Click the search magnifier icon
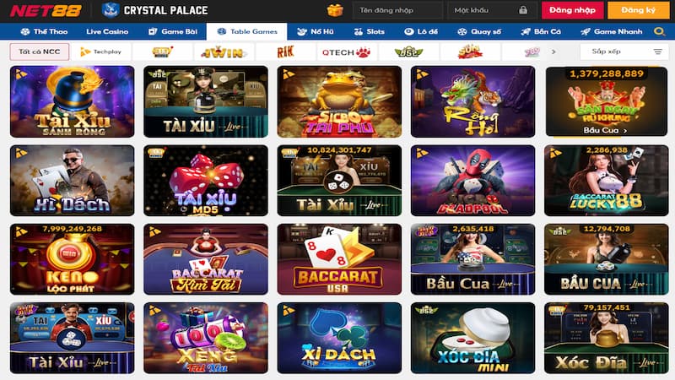 659,31
